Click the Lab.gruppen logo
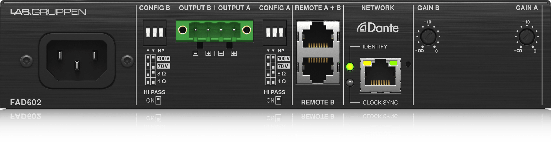 coord(48,12)
